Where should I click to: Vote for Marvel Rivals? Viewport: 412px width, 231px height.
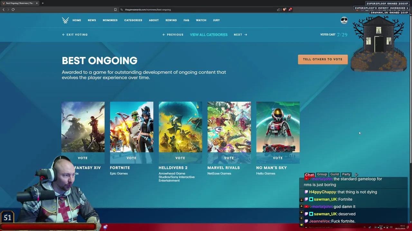point(229,158)
